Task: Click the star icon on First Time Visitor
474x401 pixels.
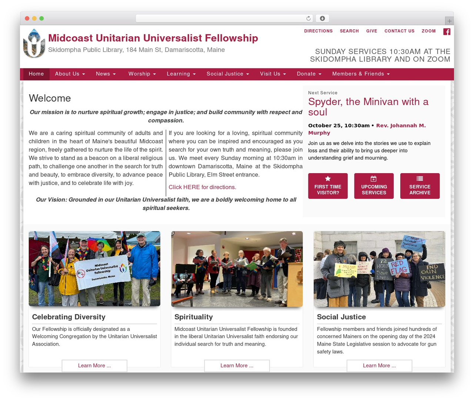Action: [328, 179]
